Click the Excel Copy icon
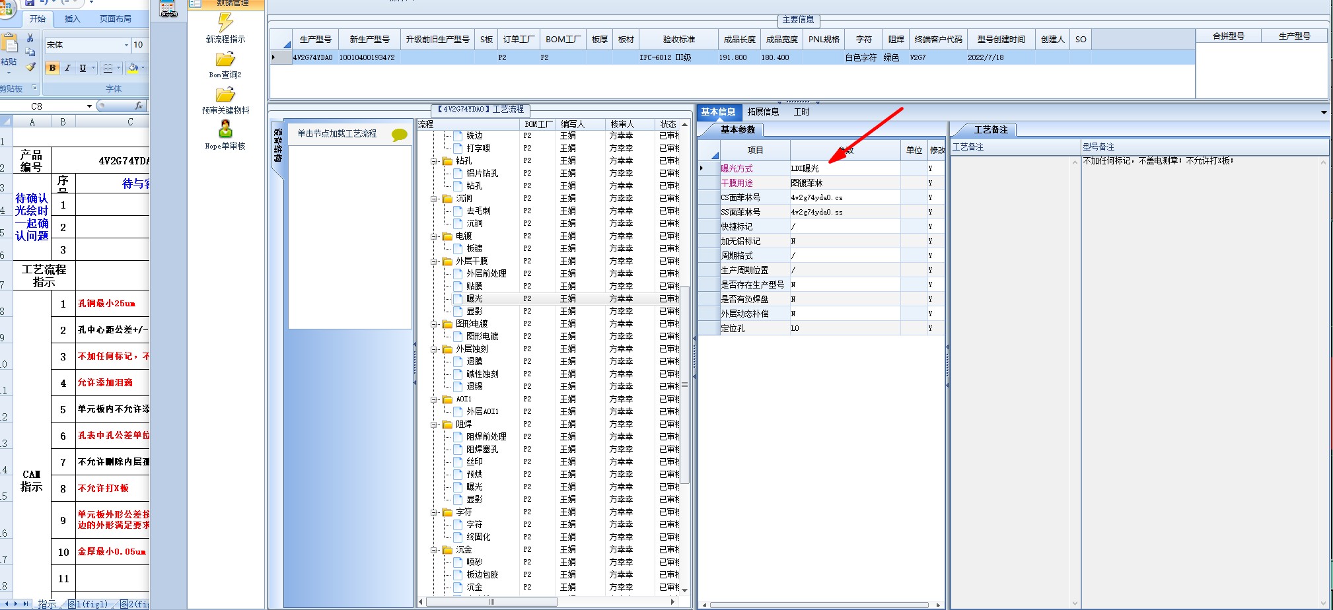The image size is (1333, 610). click(x=30, y=52)
